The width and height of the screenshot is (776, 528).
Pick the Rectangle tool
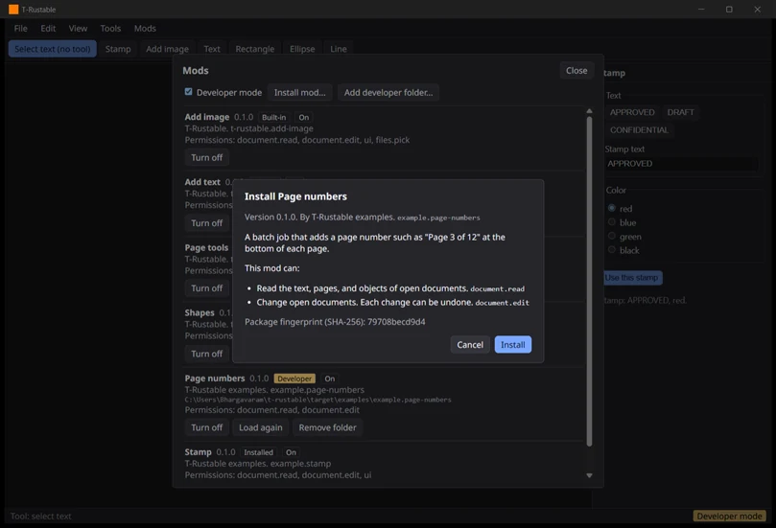(x=255, y=49)
